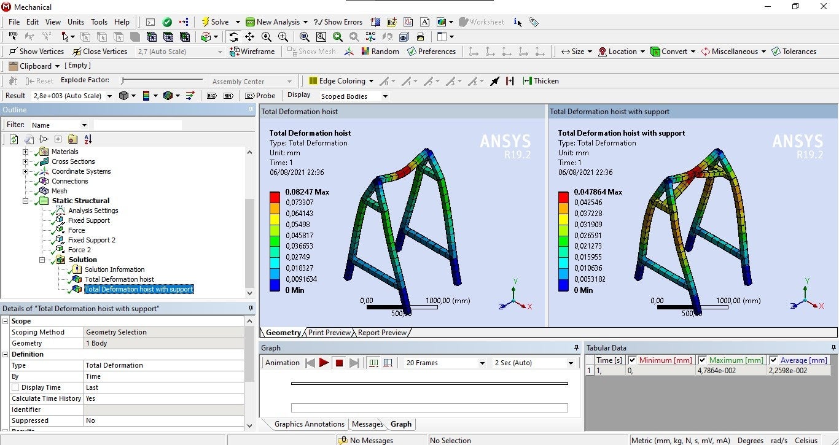839x445 pixels.
Task: Toggle the Display Time checkbox
Action: (15, 387)
